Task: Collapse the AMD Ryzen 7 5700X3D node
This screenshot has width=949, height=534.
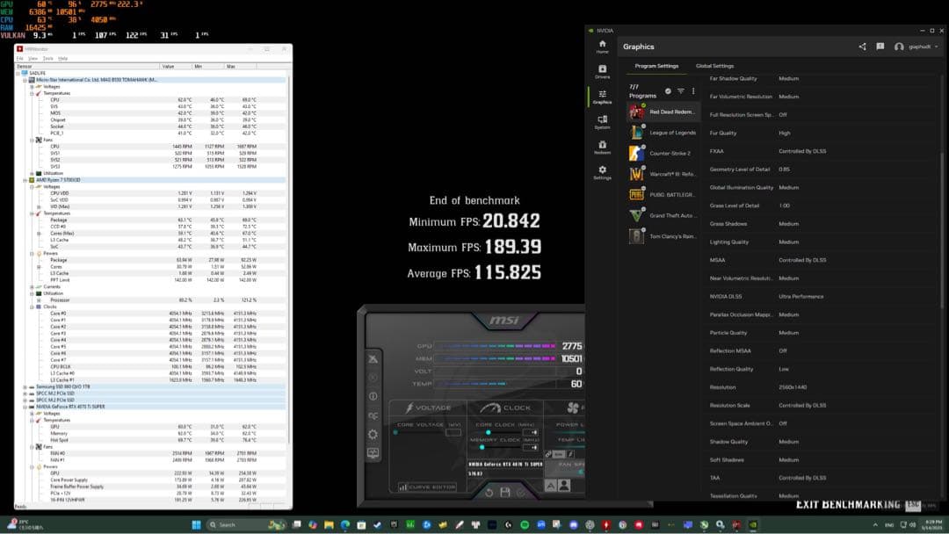Action: (25, 180)
